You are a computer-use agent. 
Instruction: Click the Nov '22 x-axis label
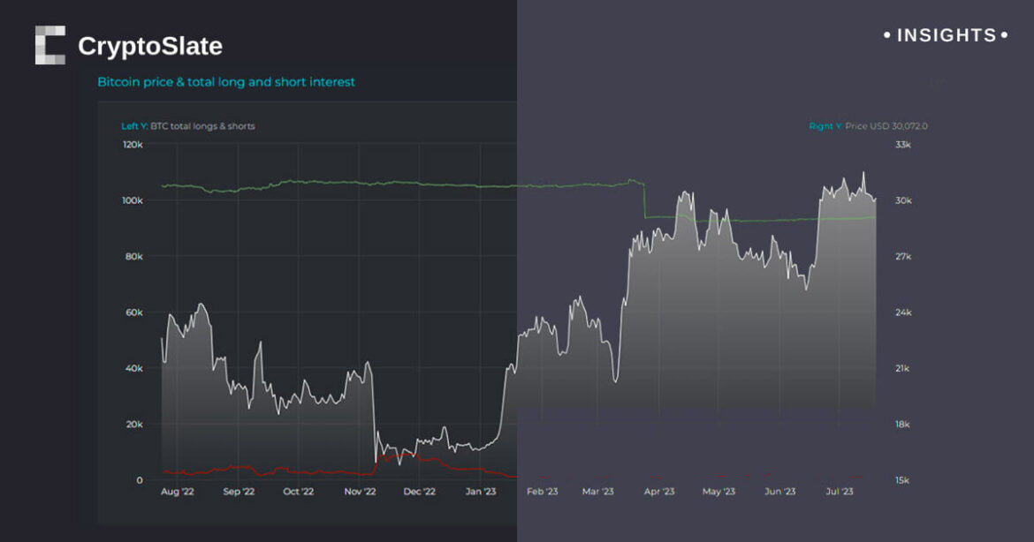point(359,492)
